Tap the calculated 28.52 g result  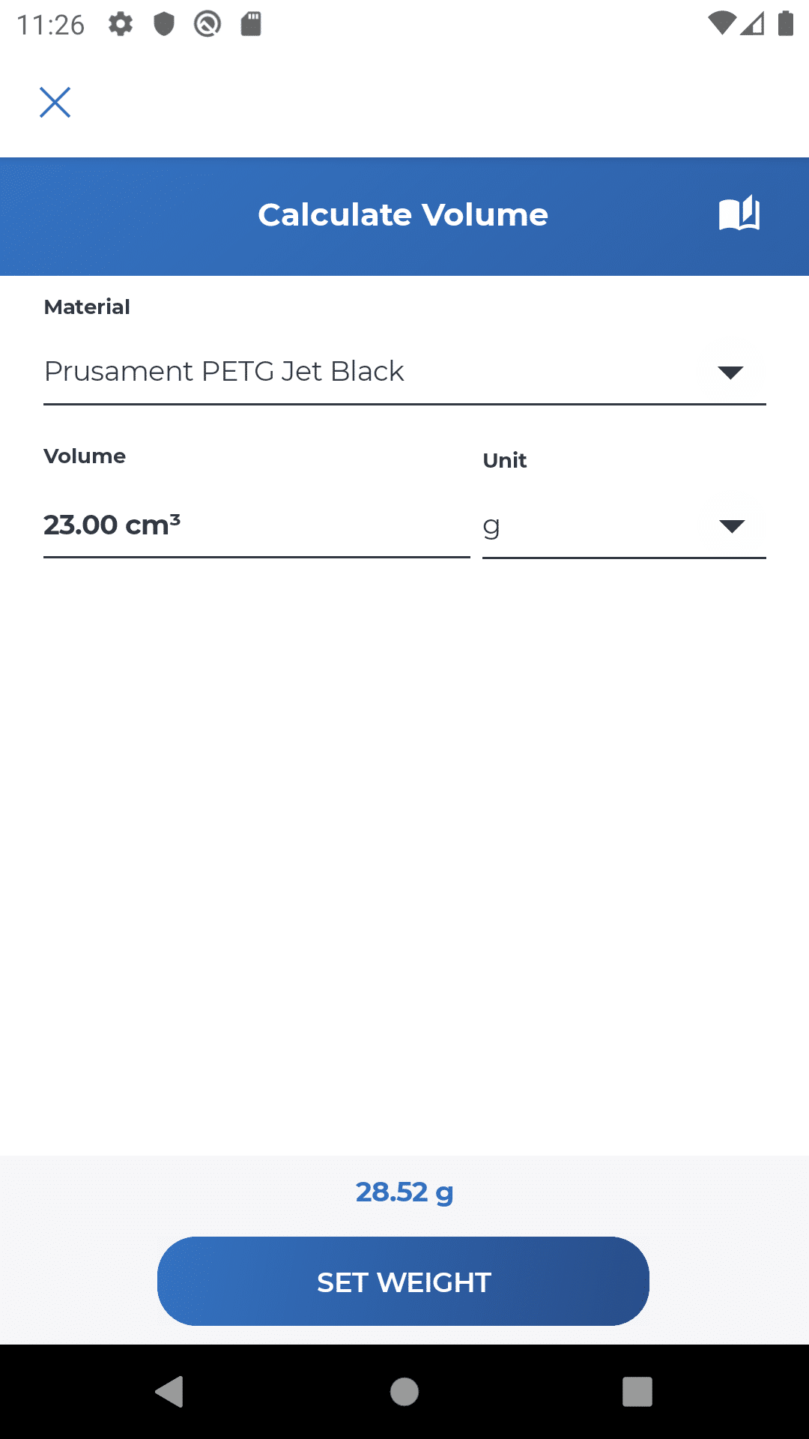click(x=404, y=1192)
